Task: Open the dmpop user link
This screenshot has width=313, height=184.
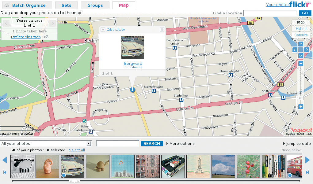Action: point(137,67)
